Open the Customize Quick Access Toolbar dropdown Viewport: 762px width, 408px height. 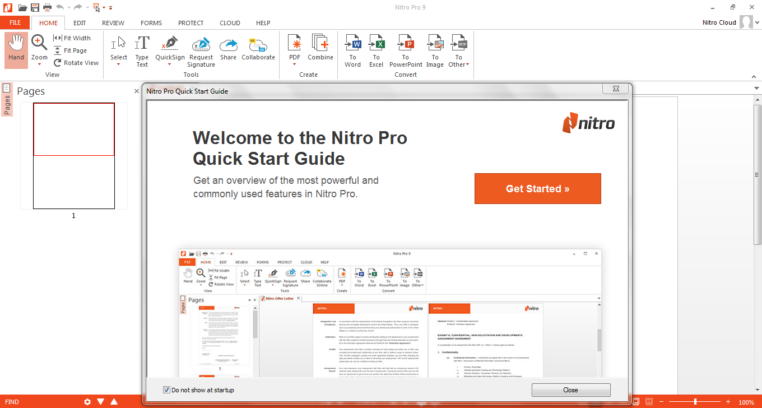110,8
